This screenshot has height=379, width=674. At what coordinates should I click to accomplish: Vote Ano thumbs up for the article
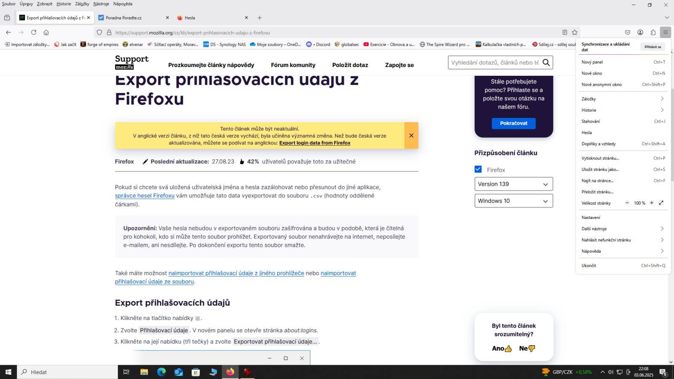tap(502, 349)
